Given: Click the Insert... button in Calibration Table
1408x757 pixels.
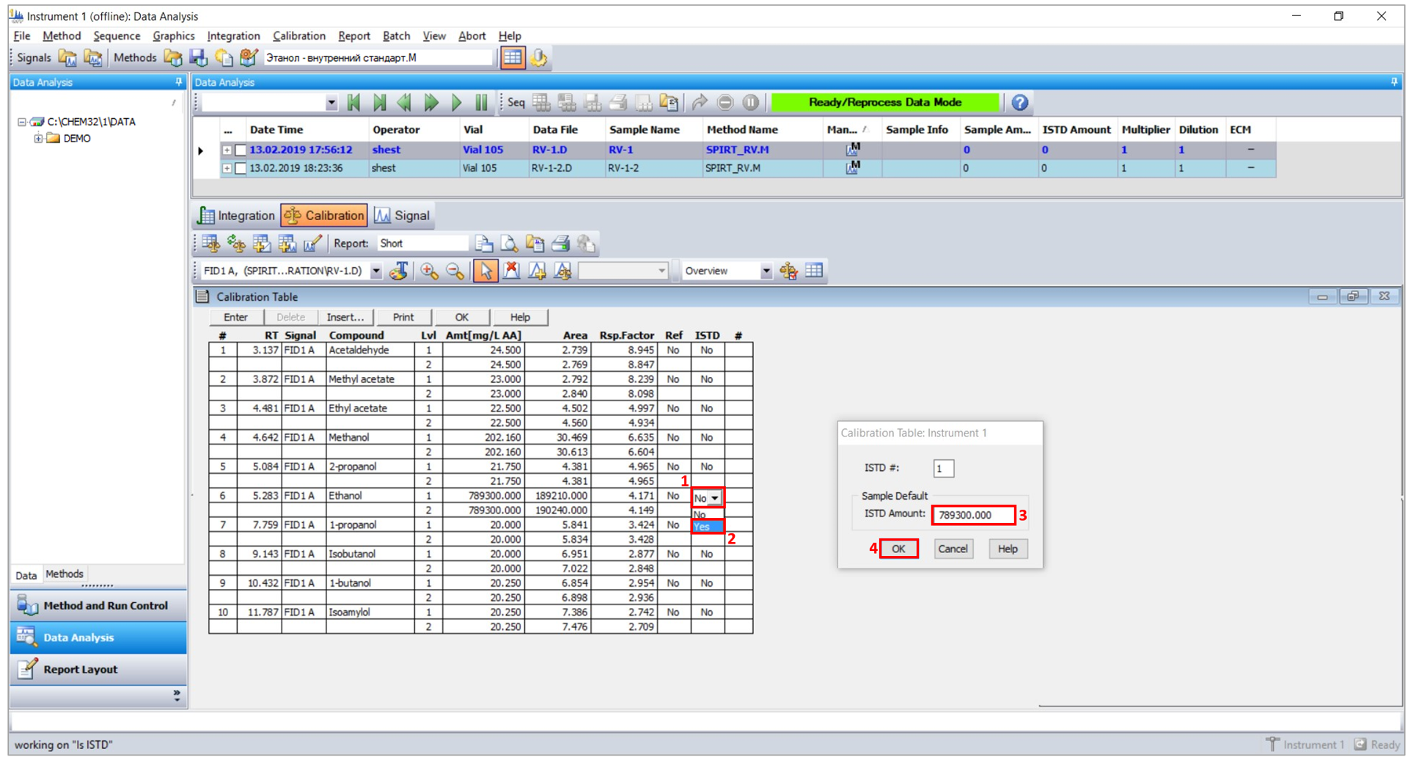Looking at the screenshot, I should coord(345,317).
